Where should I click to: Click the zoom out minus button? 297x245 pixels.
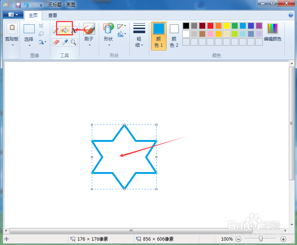238,239
